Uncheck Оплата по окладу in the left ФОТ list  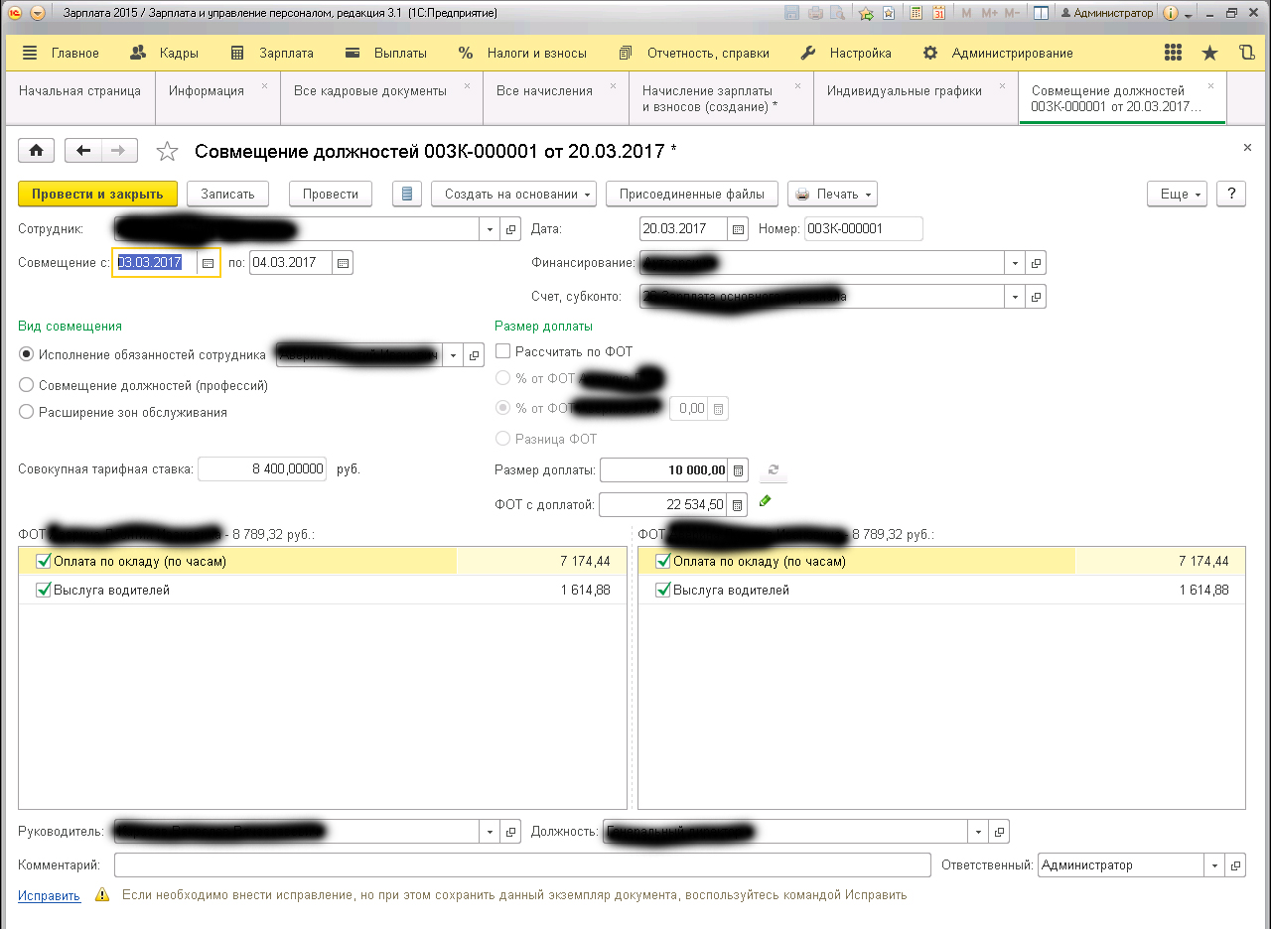click(43, 561)
